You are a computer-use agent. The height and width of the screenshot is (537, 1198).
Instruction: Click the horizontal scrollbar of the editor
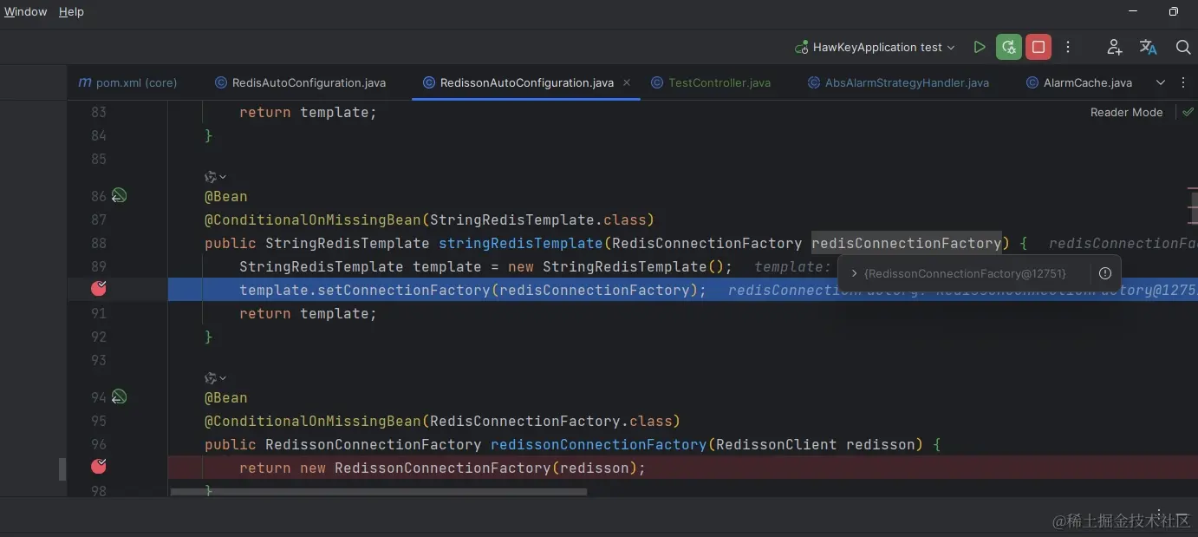point(379,491)
